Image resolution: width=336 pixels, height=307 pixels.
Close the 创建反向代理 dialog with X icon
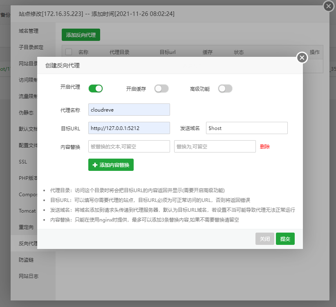tap(302, 58)
